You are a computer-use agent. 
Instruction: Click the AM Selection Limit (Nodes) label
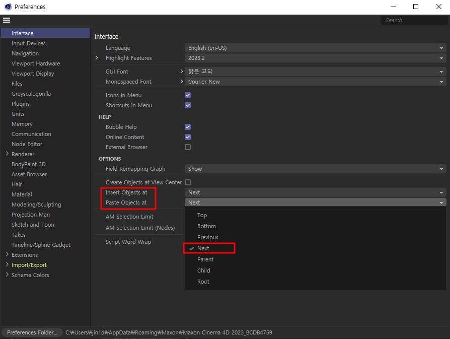pos(140,228)
